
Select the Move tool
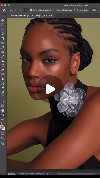[3, 20]
